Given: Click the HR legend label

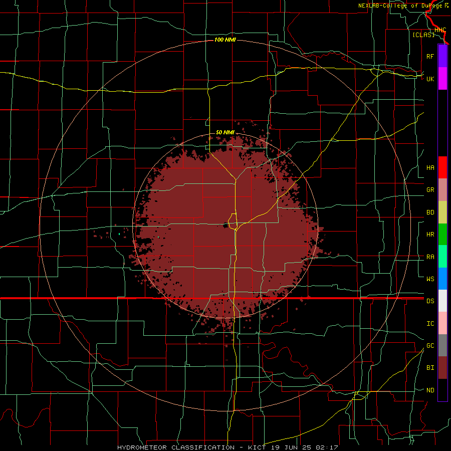Looking at the screenshot, I should (430, 235).
